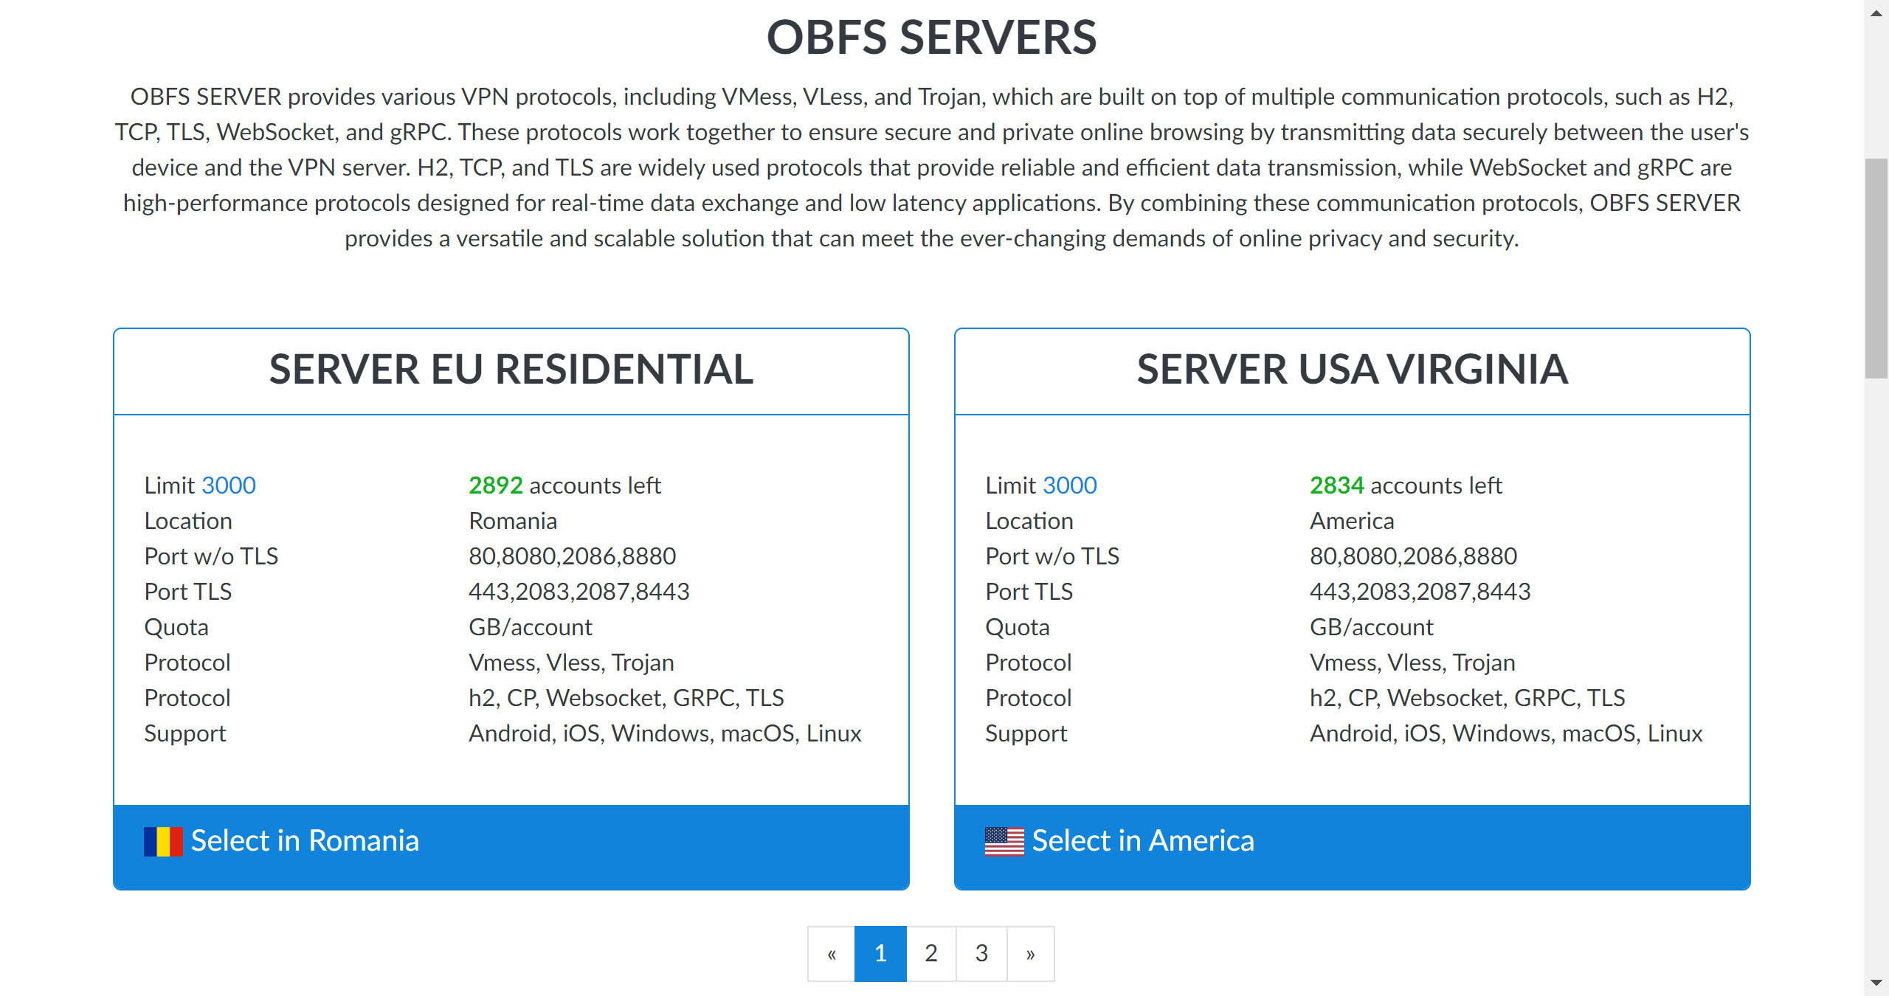Screen dimensions: 1889x996
Task: Go to next page arrow
Action: (x=1030, y=954)
